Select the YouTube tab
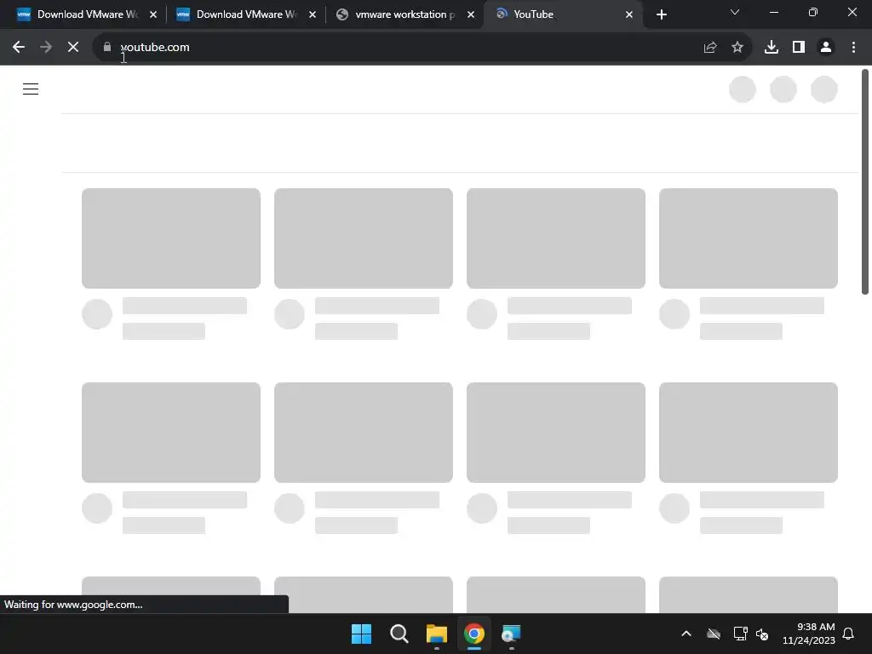Viewport: 872px width, 654px height. pyautogui.click(x=562, y=14)
